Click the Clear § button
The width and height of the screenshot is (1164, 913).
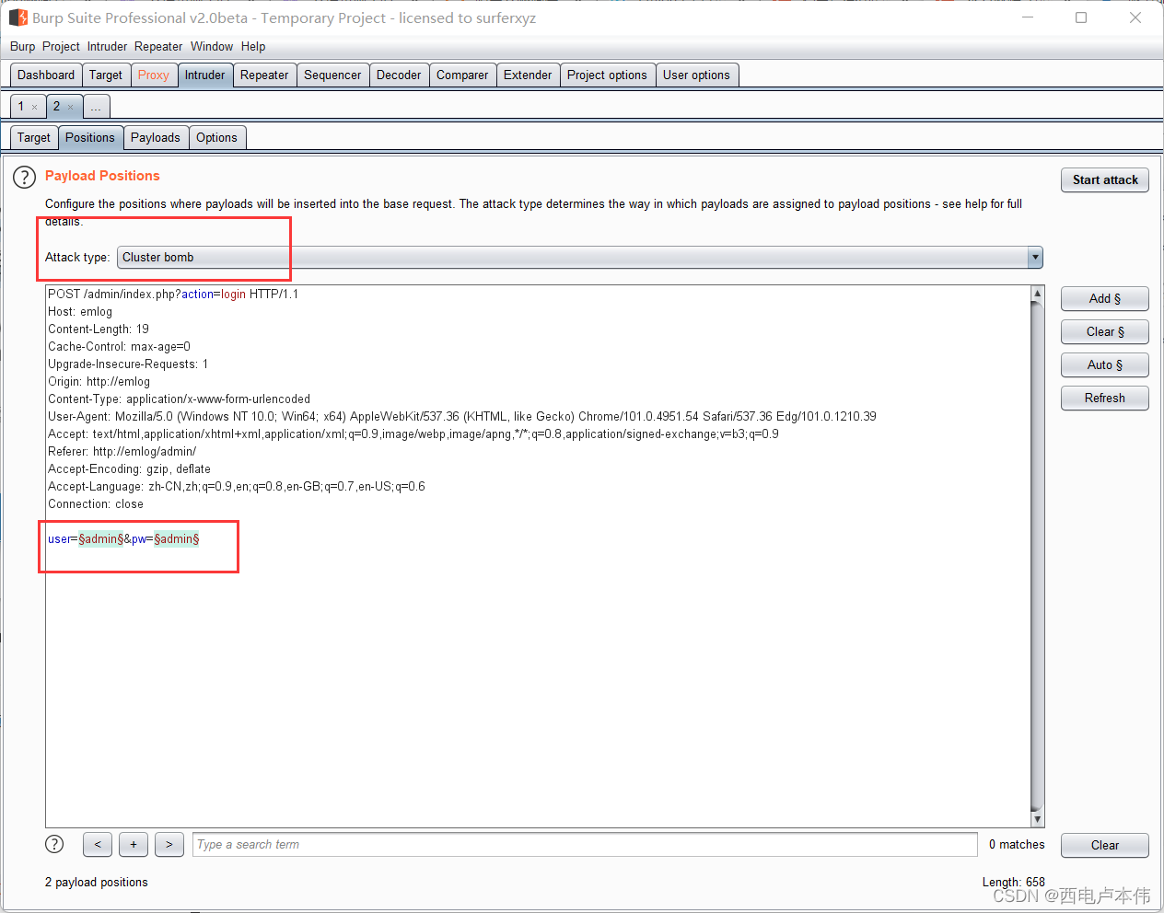(1105, 332)
